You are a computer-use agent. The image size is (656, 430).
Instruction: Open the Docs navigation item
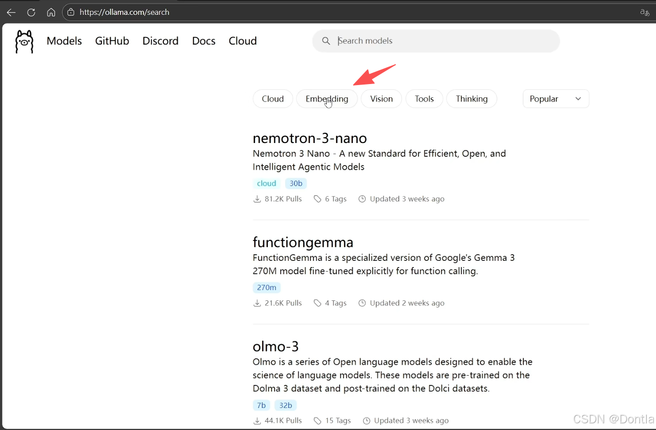coord(204,41)
